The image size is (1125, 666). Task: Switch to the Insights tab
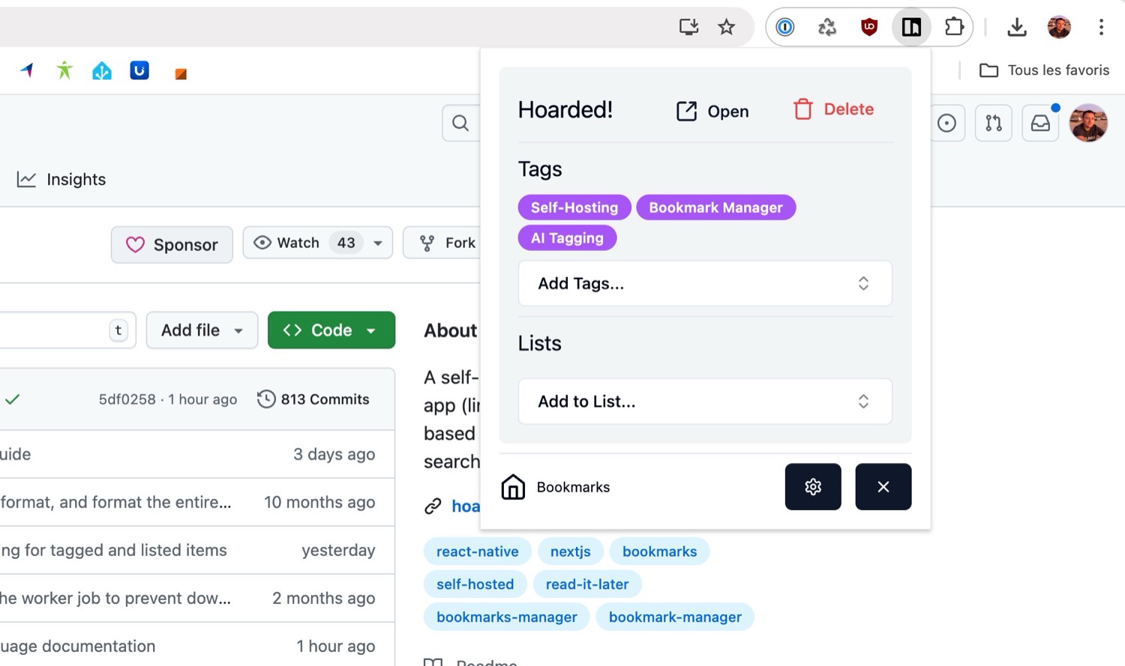coord(62,180)
